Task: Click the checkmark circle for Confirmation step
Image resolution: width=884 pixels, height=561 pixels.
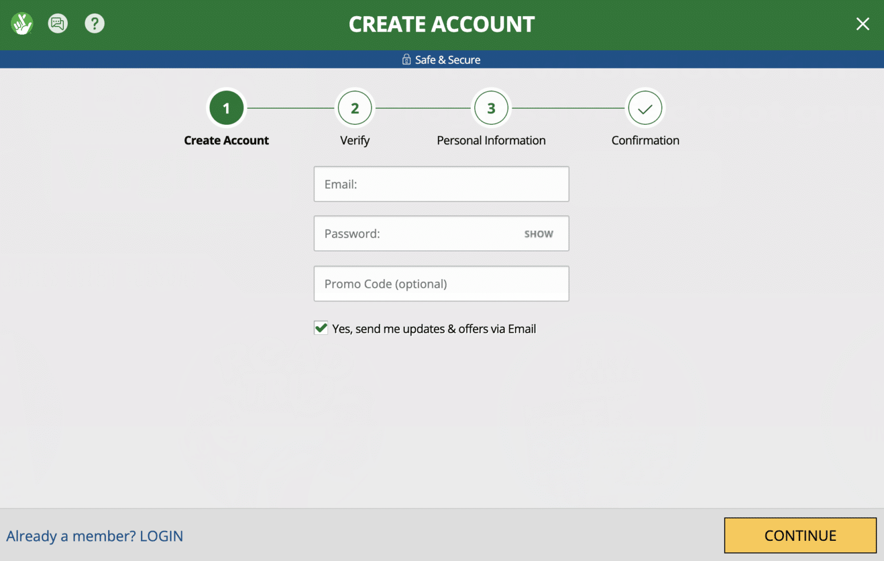Action: pyautogui.click(x=645, y=108)
